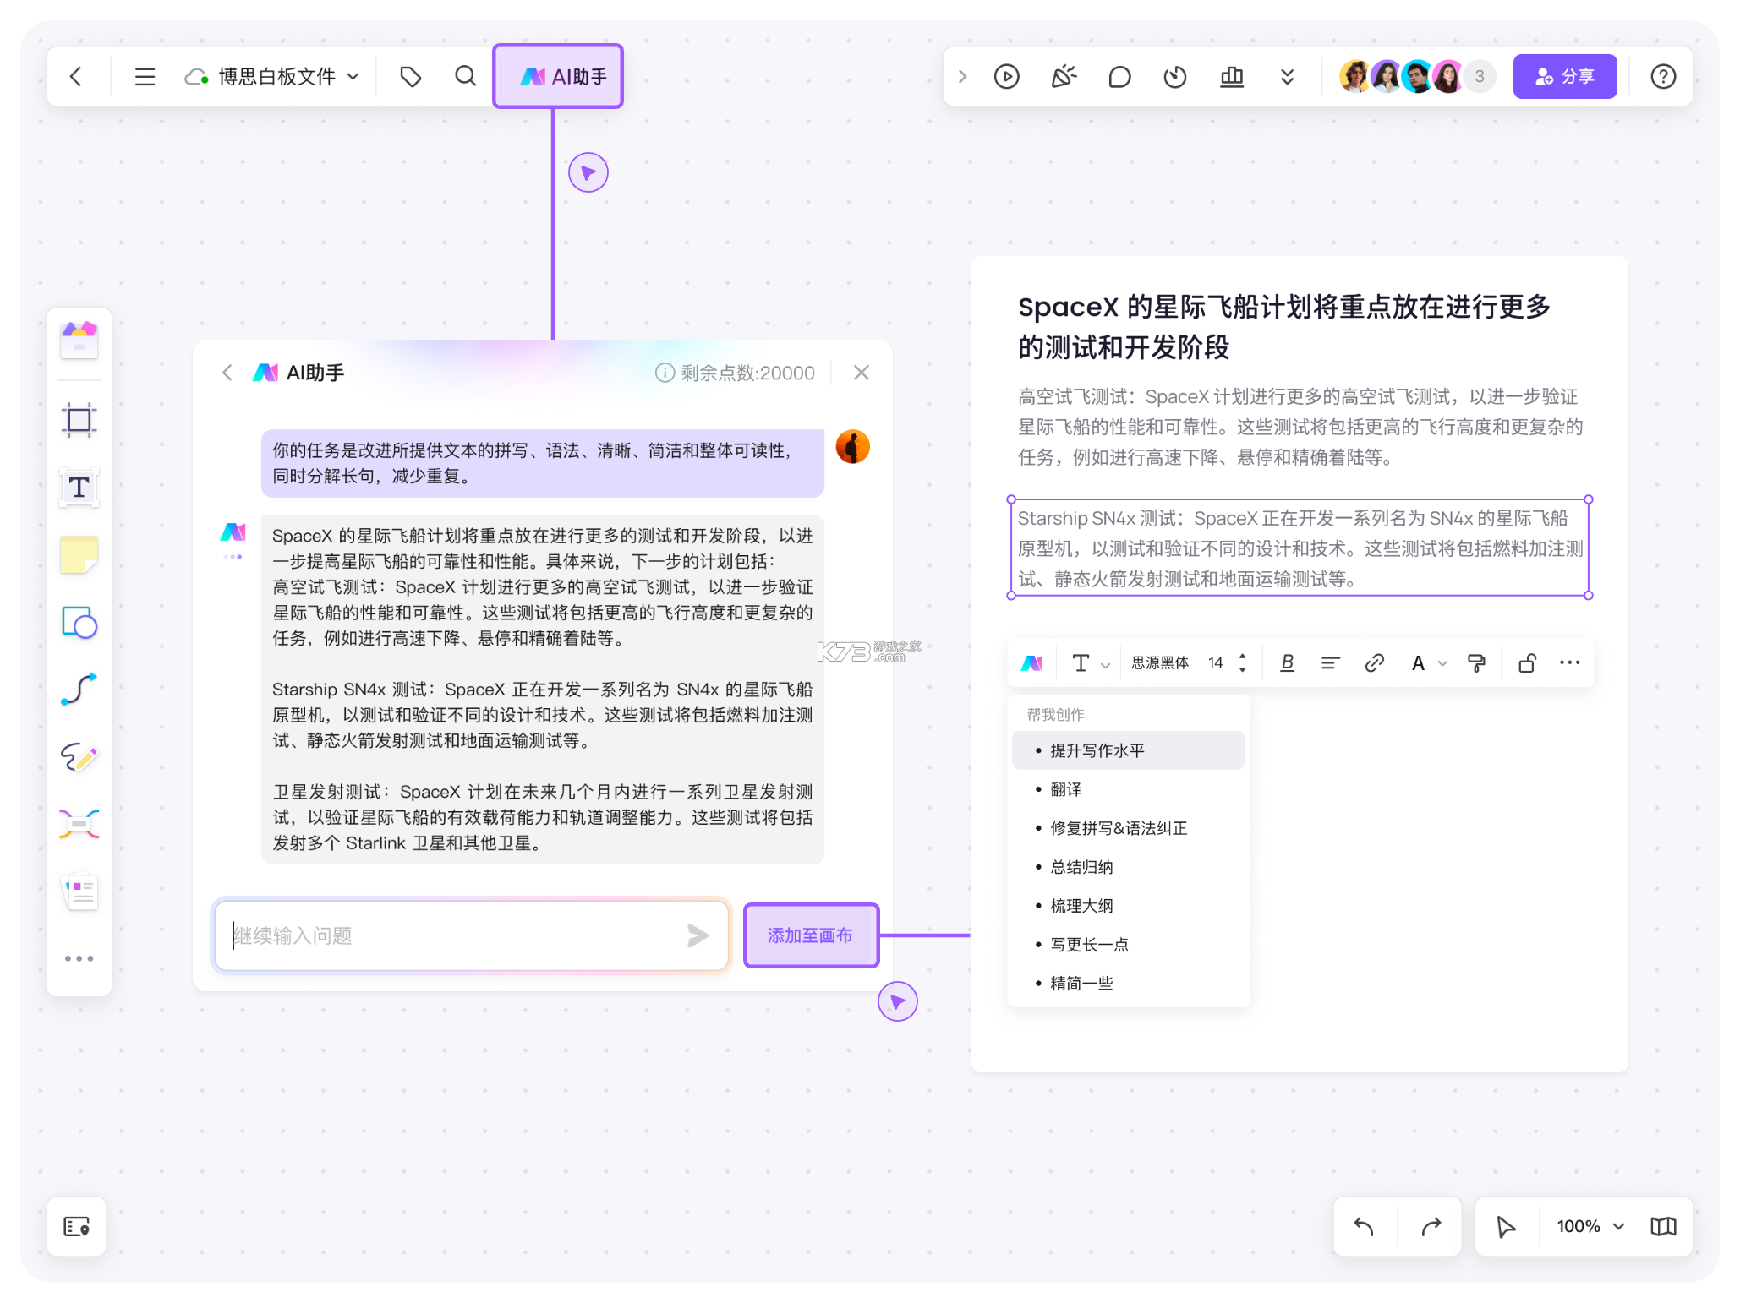Open the 100% zoom level dropdown

tap(1590, 1226)
